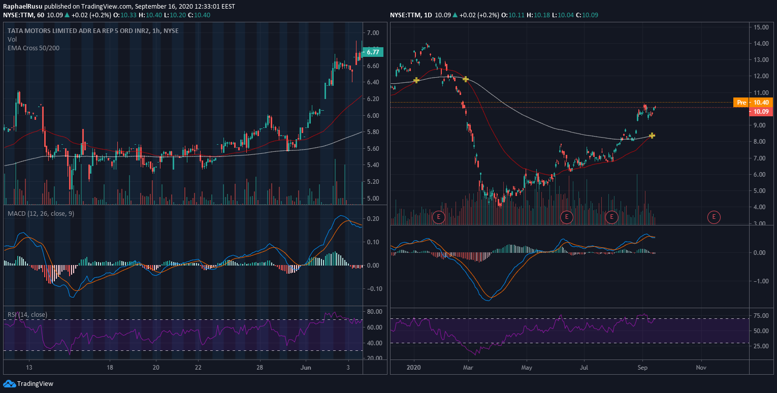Screen dimensions: 777x393
Task: Click the NYSE:TTM, 60 symbol header
Action: (x=23, y=15)
